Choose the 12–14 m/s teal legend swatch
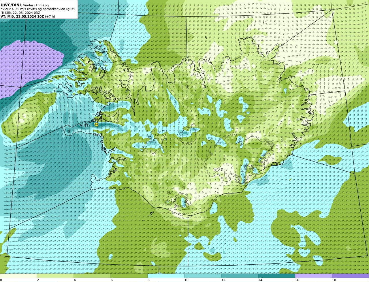The height and width of the screenshot is (282, 369). click(240, 276)
